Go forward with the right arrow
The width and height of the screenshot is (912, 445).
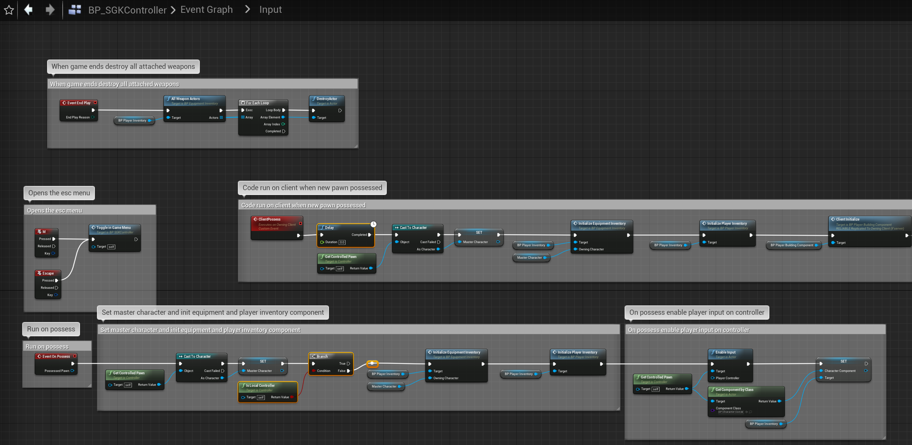pyautogui.click(x=50, y=10)
